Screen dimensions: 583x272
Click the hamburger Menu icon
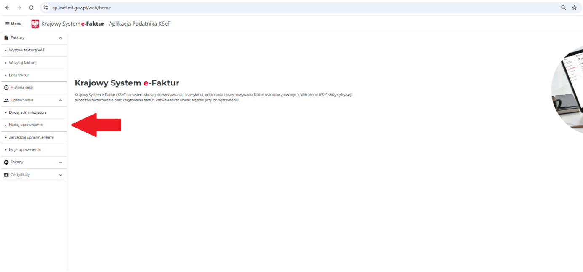(x=7, y=24)
